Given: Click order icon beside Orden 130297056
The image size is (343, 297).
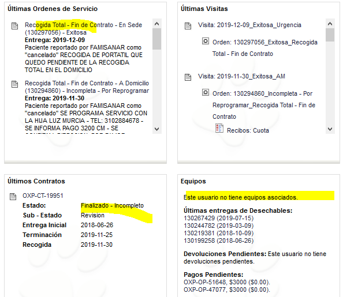Looking at the screenshot, I should click(x=206, y=41).
